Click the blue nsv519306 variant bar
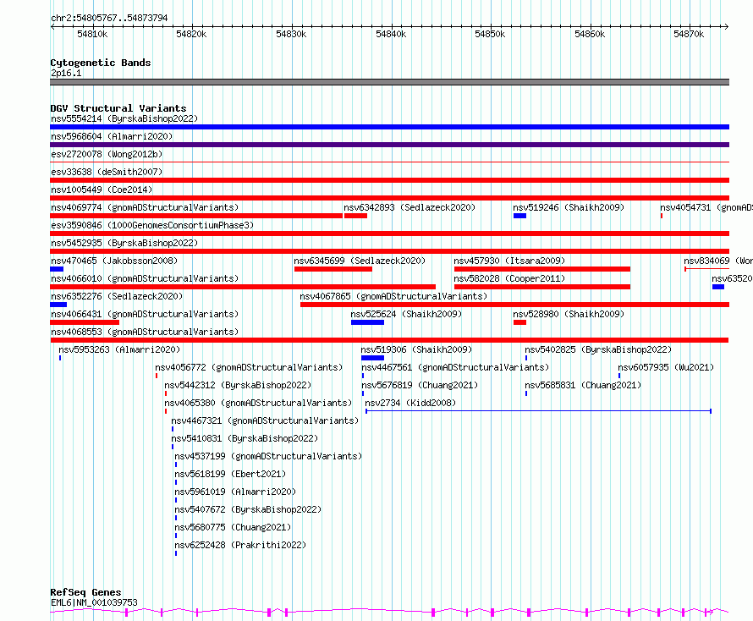Image resolution: width=753 pixels, height=621 pixels. (372, 358)
